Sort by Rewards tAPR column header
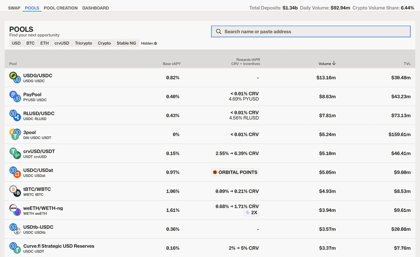The width and height of the screenshot is (420, 257). 246,62
